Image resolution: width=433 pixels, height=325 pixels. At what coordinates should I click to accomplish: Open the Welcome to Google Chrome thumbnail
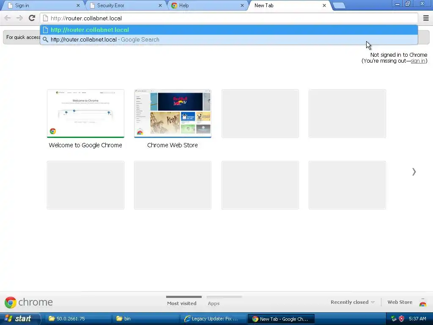(x=85, y=113)
